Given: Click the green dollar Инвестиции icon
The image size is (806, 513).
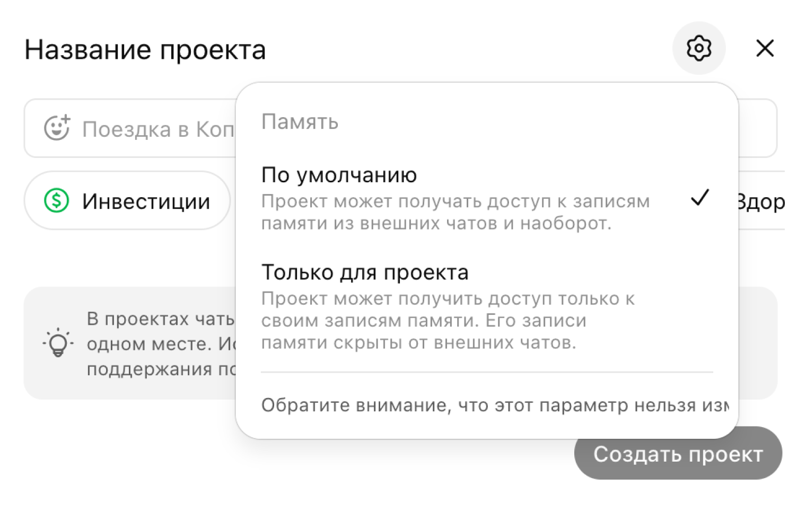Looking at the screenshot, I should [x=57, y=201].
